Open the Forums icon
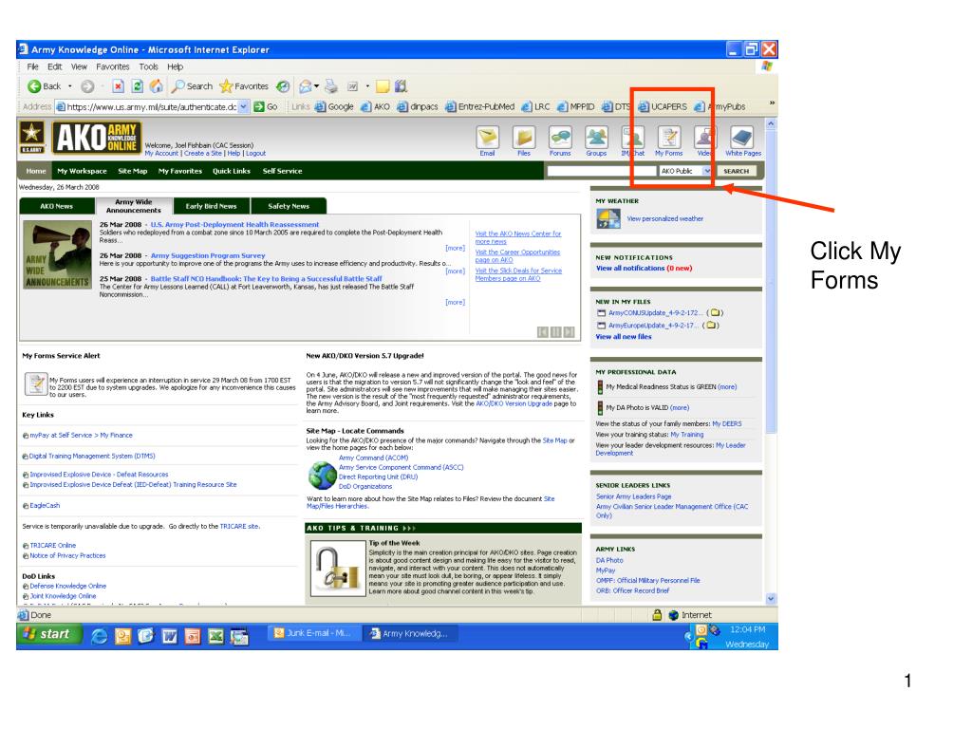 (560, 140)
